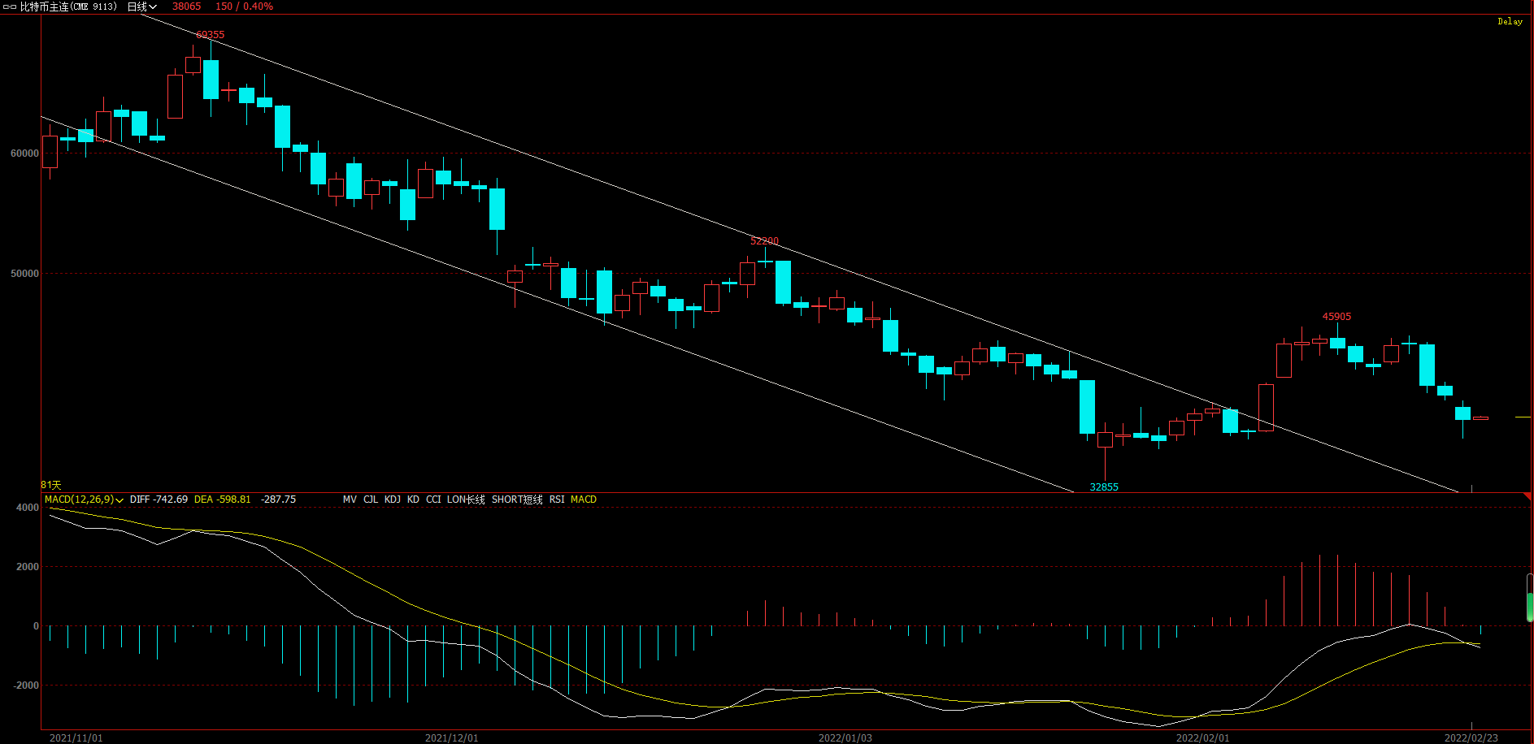
Task: Click the 81天 day count label
Action: 51,485
